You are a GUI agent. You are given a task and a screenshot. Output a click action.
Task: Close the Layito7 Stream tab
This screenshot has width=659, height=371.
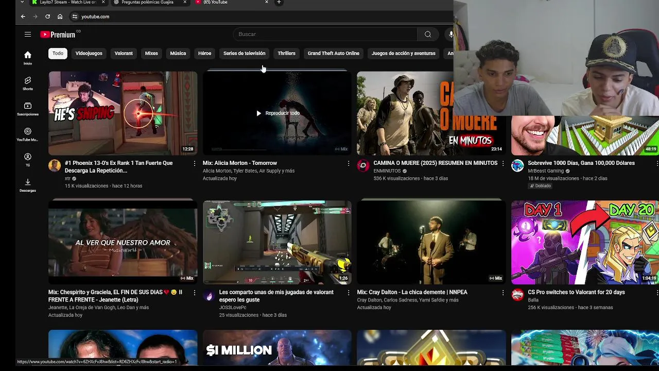point(103,3)
